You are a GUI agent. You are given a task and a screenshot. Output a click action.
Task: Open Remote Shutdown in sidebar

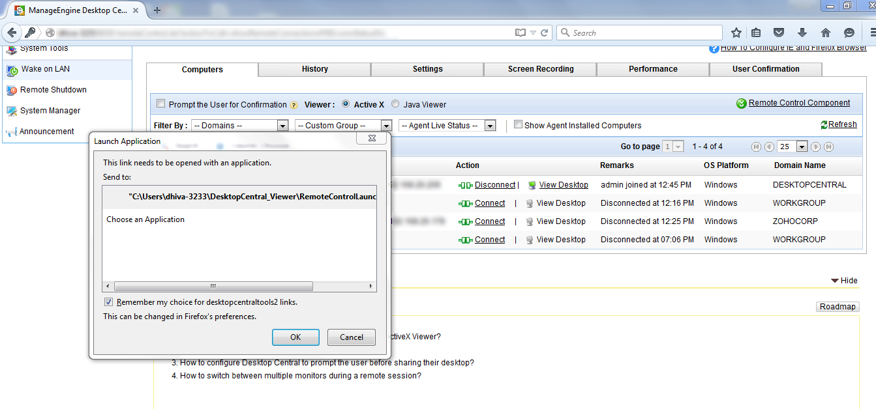pyautogui.click(x=53, y=90)
